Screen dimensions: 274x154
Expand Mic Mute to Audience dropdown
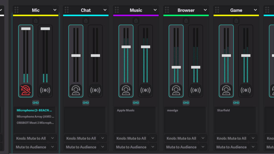click(x=53, y=147)
